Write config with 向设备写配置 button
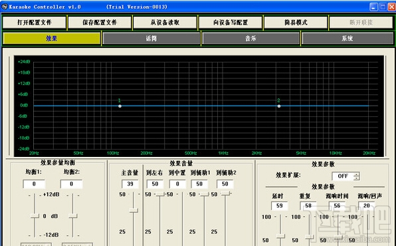Image resolution: width=396 pixels, height=246 pixels. (x=231, y=23)
